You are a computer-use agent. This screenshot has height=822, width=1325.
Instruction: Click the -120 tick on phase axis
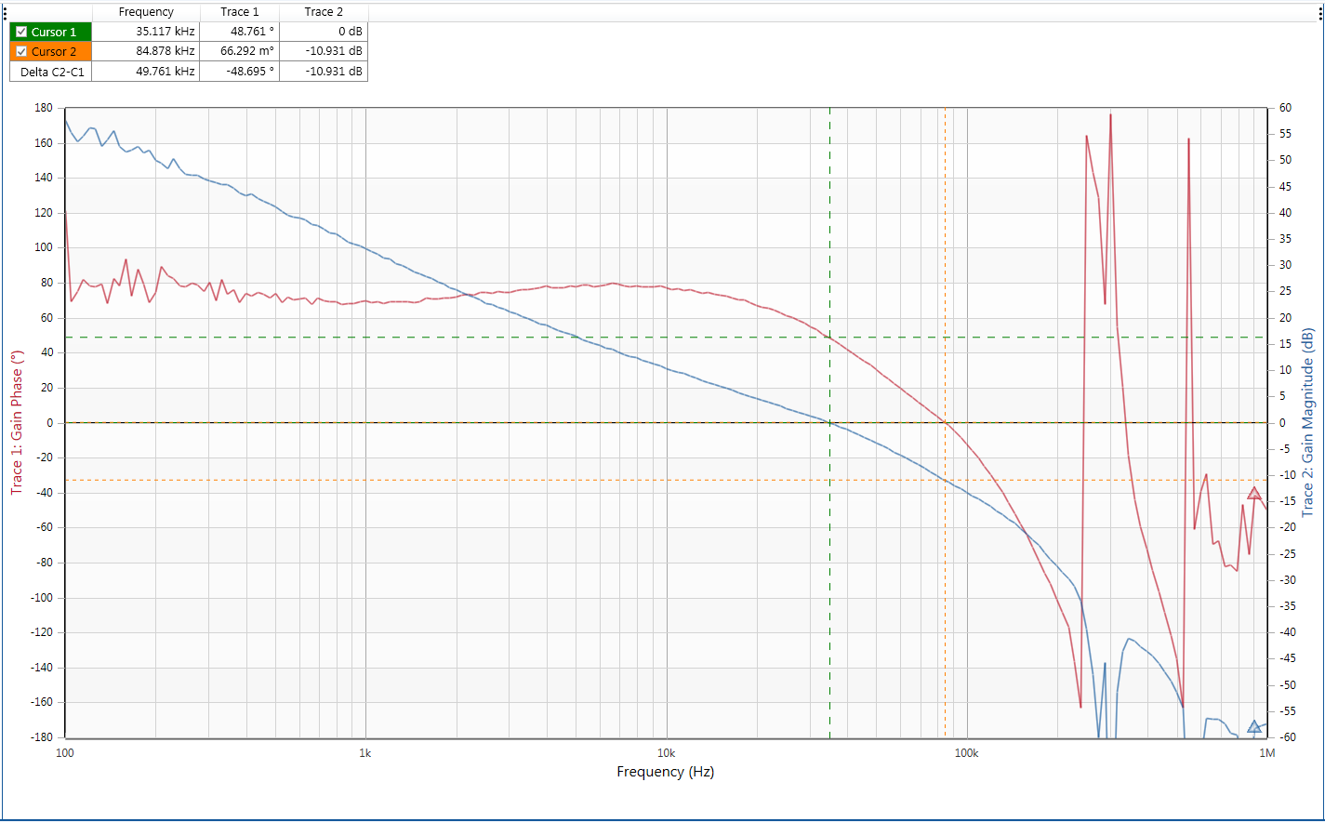(x=42, y=632)
